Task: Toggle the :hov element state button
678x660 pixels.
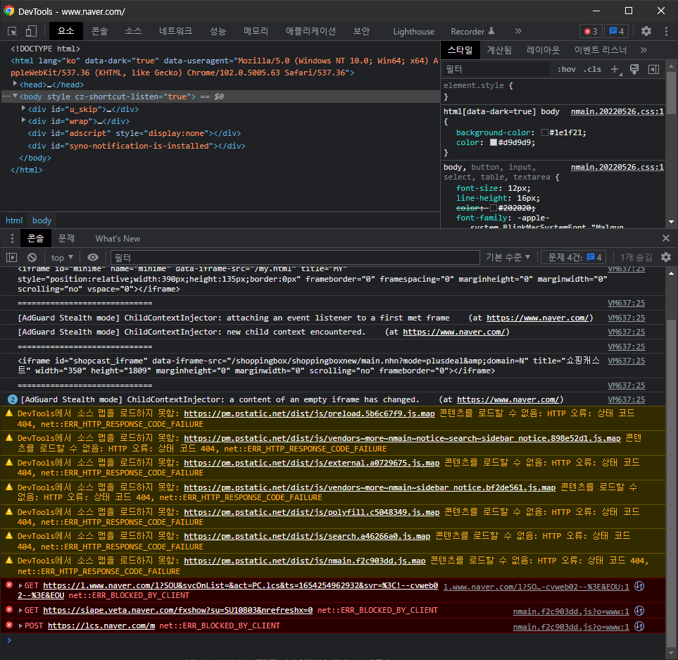Action: [567, 69]
